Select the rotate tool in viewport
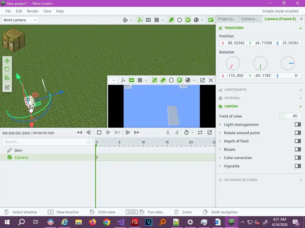This screenshot has width=305, height=228. click(x=7, y=69)
